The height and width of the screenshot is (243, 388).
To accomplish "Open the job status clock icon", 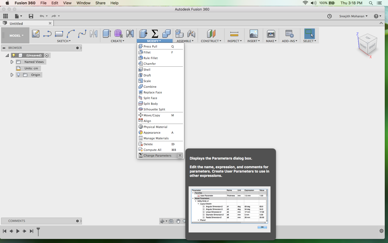I will [330, 16].
